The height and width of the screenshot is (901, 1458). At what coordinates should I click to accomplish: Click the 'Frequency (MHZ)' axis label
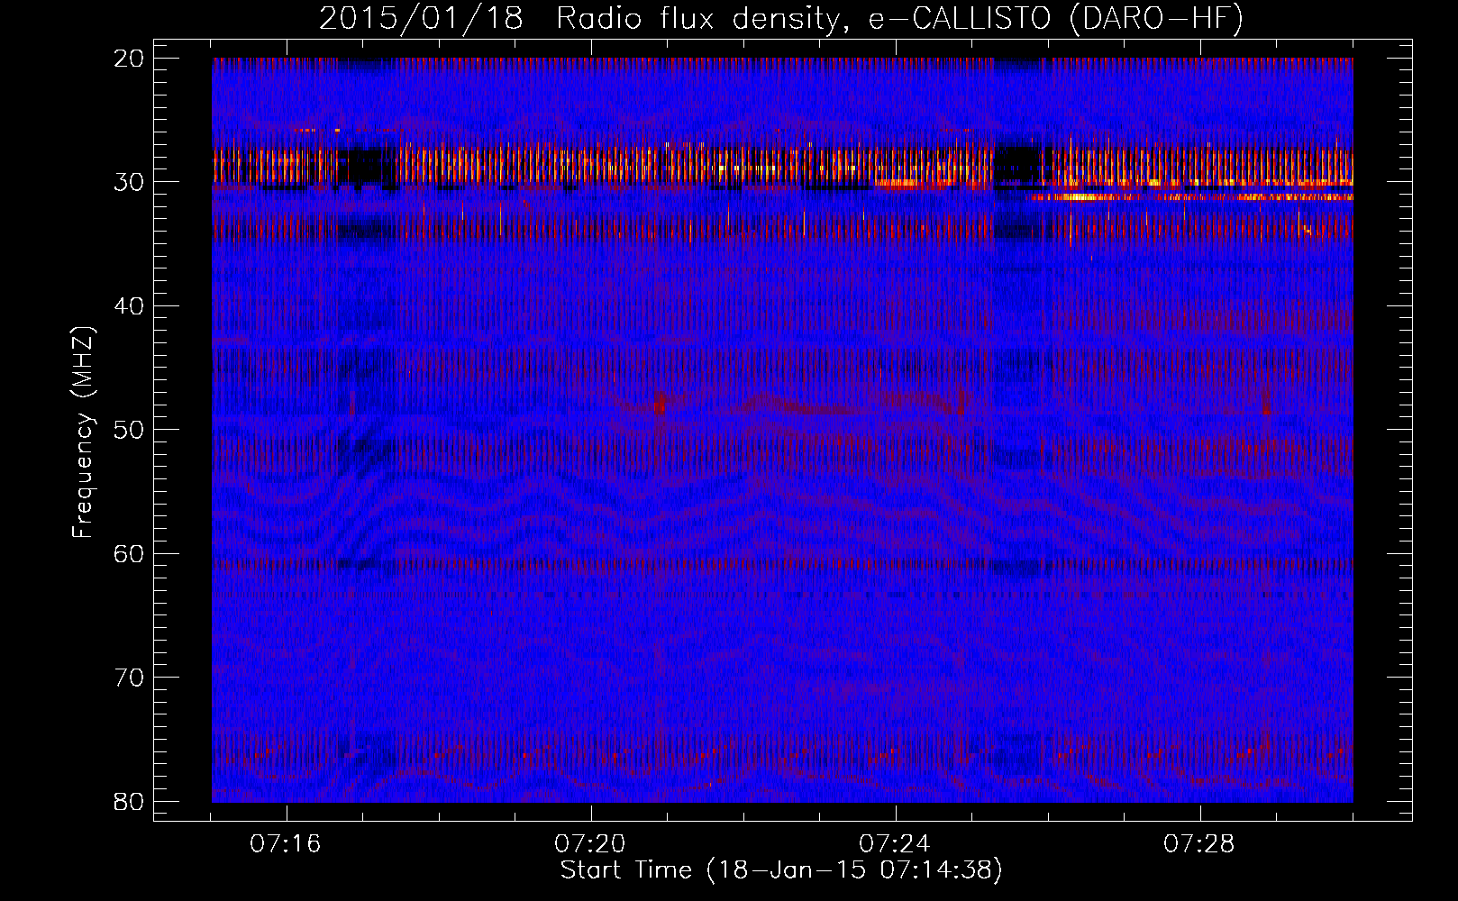[x=83, y=433]
